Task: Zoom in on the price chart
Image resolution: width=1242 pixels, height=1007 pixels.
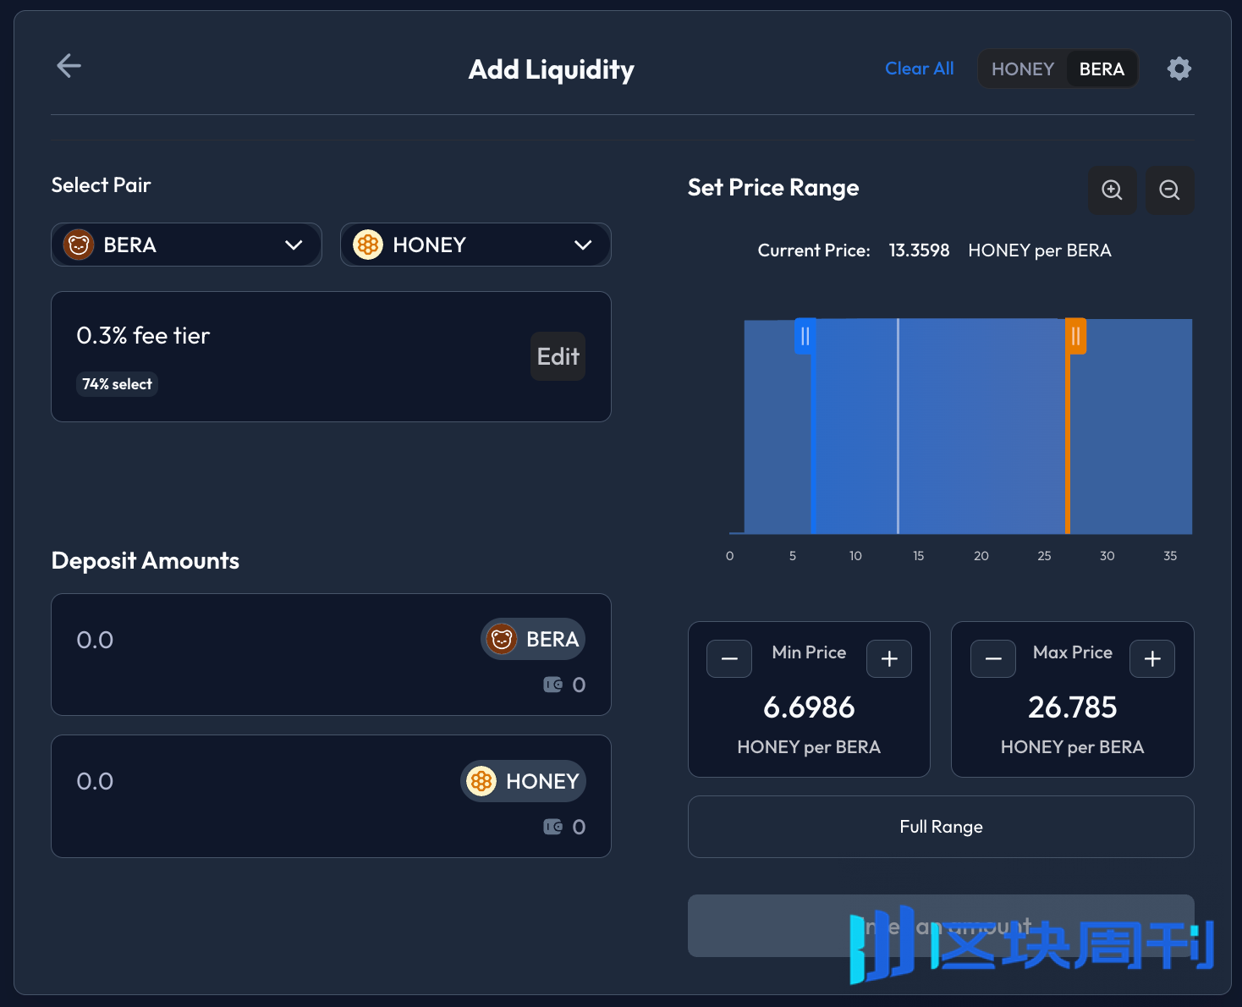Action: coord(1112,190)
